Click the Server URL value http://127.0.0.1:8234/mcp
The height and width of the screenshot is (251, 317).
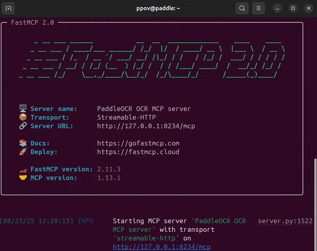tap(146, 126)
